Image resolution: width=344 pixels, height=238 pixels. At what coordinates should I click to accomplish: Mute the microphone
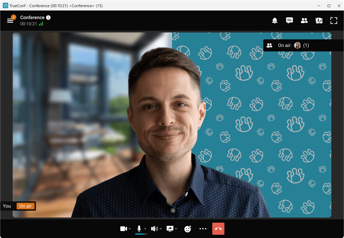point(139,229)
